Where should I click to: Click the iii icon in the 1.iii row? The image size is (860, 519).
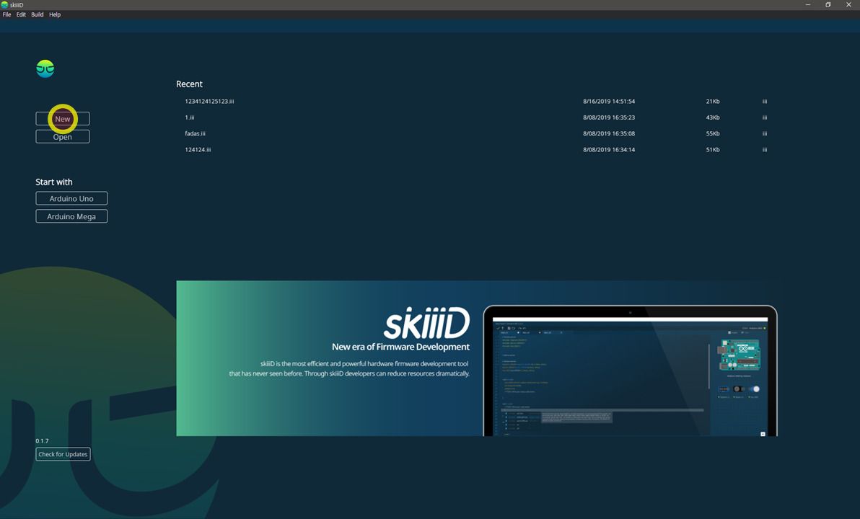pos(765,117)
